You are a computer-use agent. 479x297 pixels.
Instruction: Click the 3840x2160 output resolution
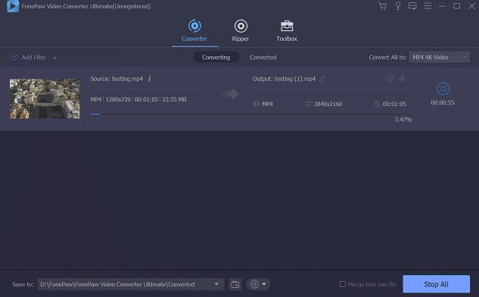pyautogui.click(x=328, y=104)
